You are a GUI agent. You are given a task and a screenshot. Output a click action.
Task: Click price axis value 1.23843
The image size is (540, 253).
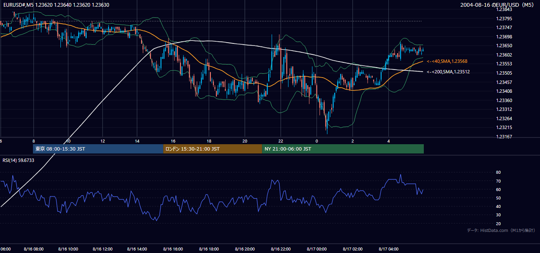coord(504,9)
